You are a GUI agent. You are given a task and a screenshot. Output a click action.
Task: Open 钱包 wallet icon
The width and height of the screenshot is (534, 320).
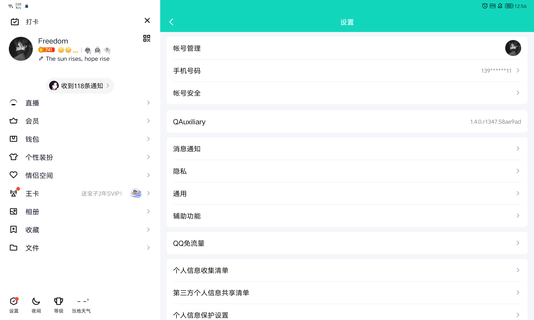tap(14, 139)
